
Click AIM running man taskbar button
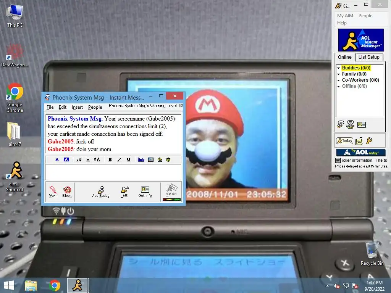(77, 285)
